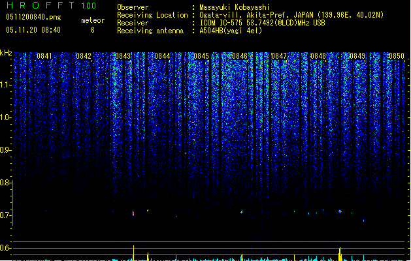Click the Observer label
Viewport: 411px width, 261px height.
[x=133, y=7]
